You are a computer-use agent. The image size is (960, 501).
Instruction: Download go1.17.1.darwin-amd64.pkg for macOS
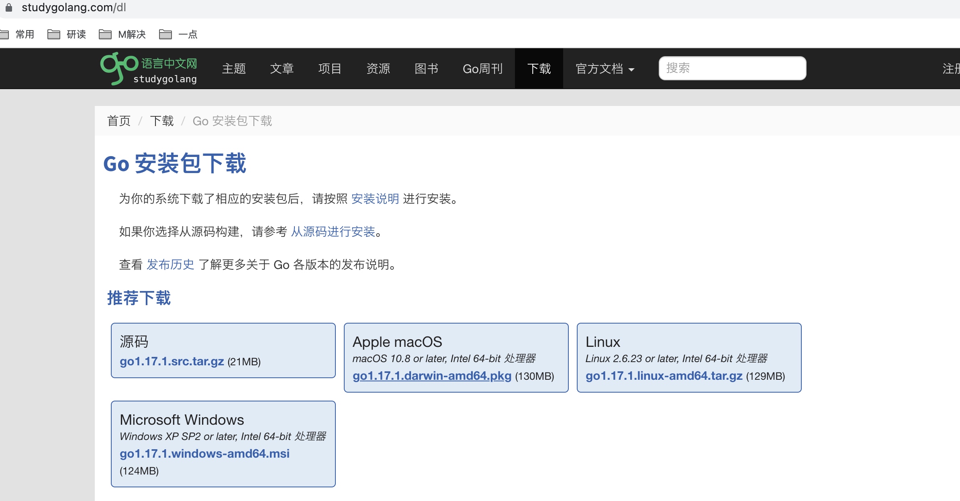(432, 376)
